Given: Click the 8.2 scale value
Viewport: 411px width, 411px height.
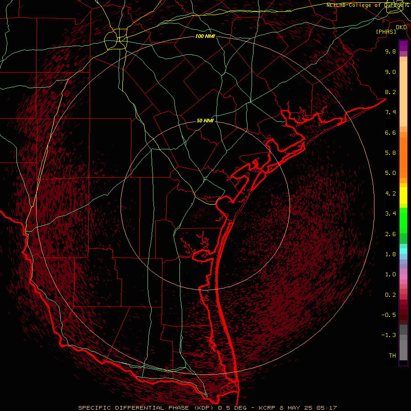Looking at the screenshot, I should click(x=390, y=92).
